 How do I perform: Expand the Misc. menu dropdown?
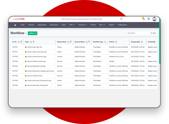coord(102,25)
